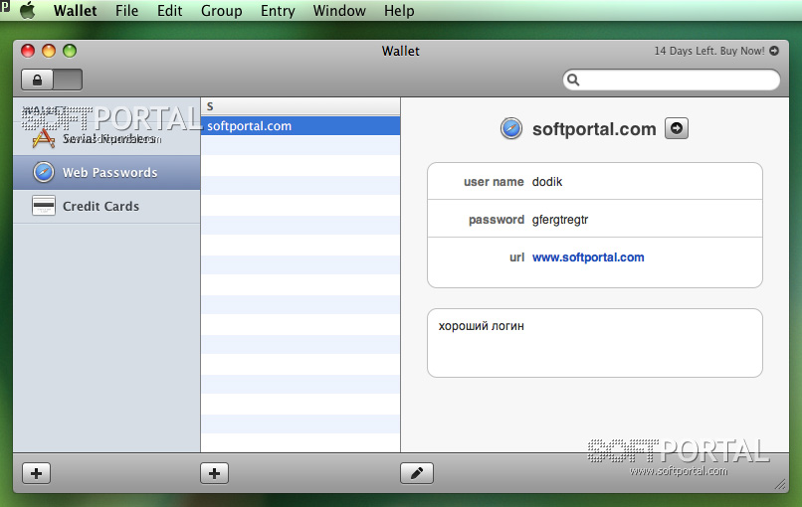Add a new entry with plus button
This screenshot has height=507, width=802.
point(214,473)
